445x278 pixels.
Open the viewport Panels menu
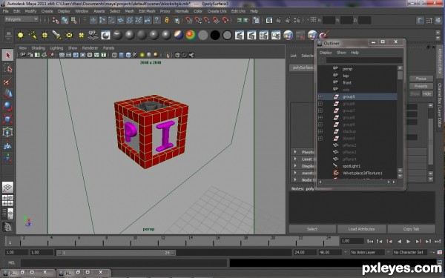click(x=108, y=48)
